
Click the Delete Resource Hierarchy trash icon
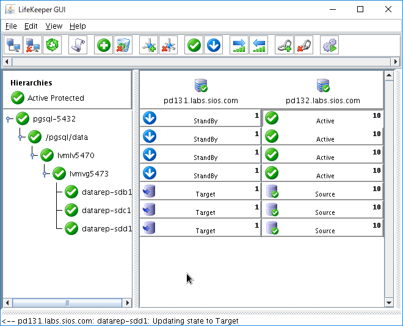(x=123, y=45)
